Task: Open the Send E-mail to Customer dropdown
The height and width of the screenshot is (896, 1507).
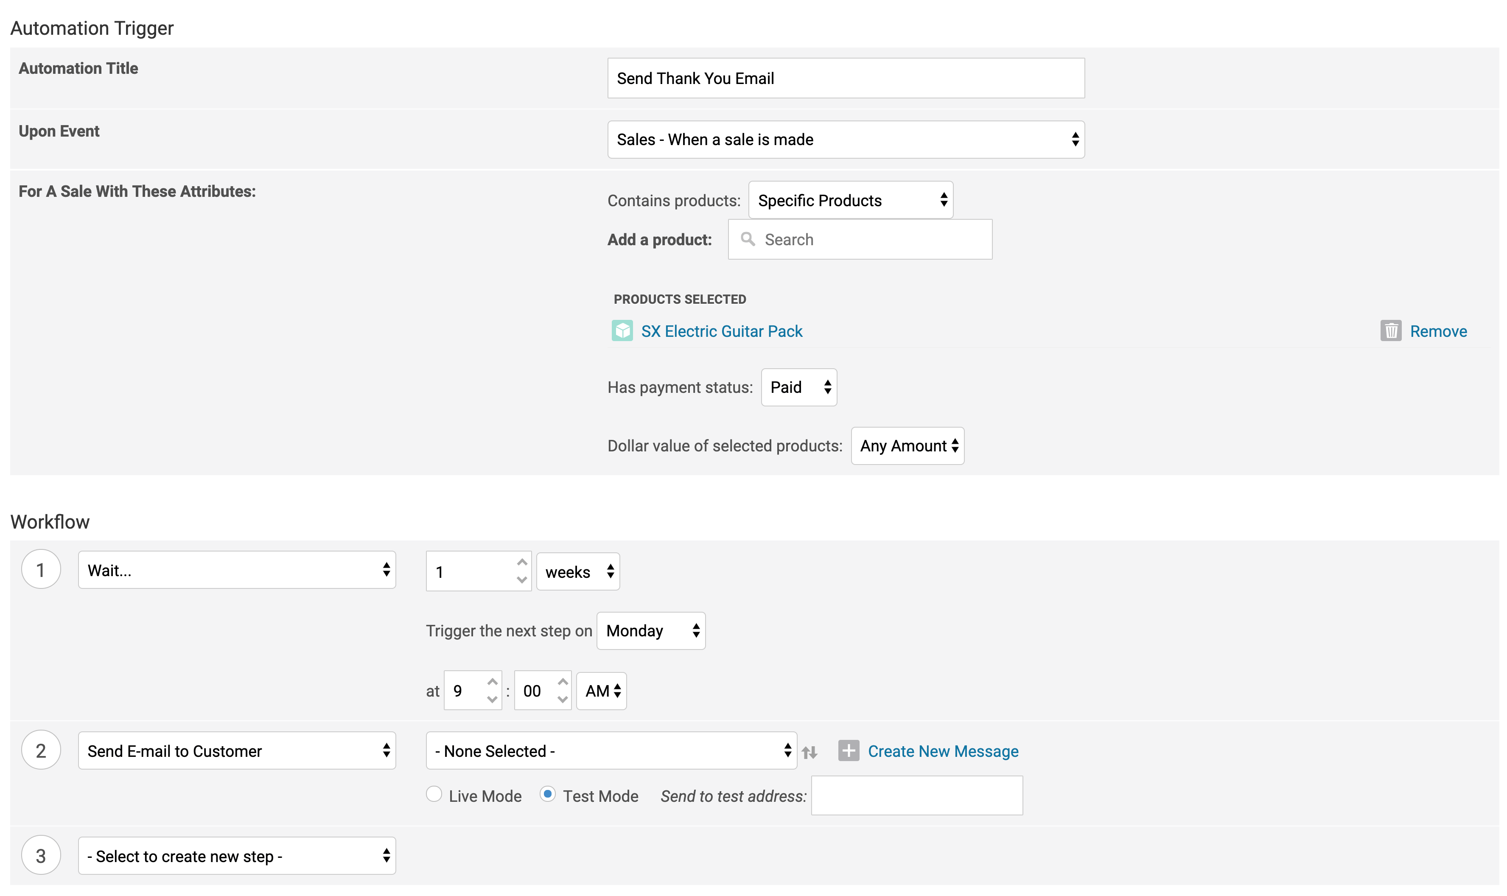Action: tap(237, 750)
